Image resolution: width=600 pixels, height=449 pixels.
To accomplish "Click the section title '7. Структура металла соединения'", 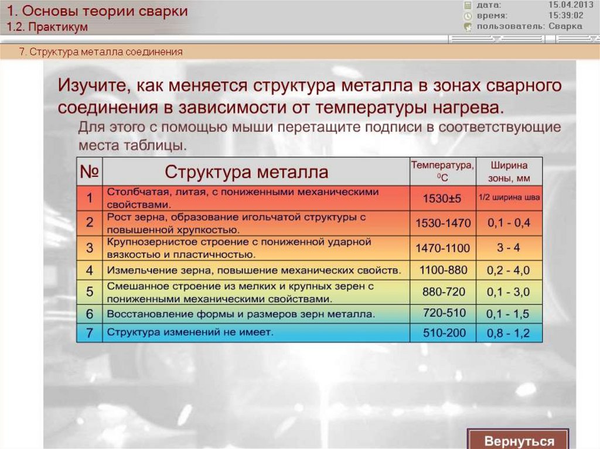I will pos(101,52).
